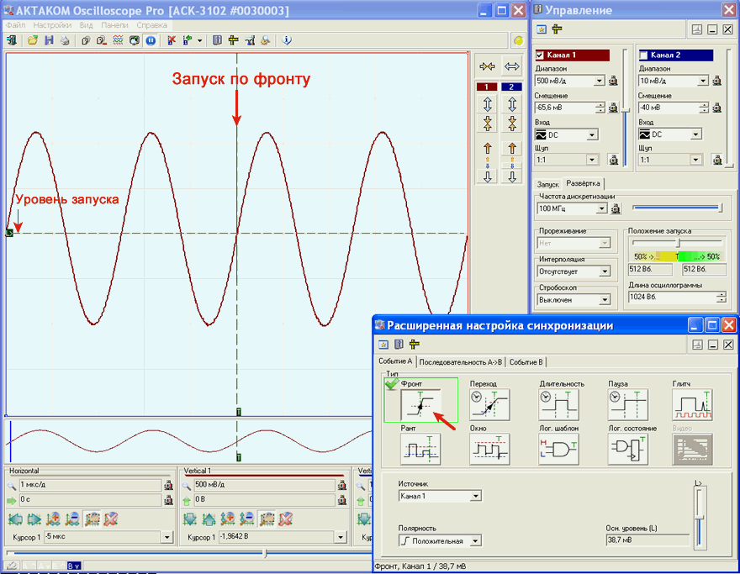Screen dimensions: 740x574
Task: Select the Рант runt trigger type
Action: (x=421, y=449)
